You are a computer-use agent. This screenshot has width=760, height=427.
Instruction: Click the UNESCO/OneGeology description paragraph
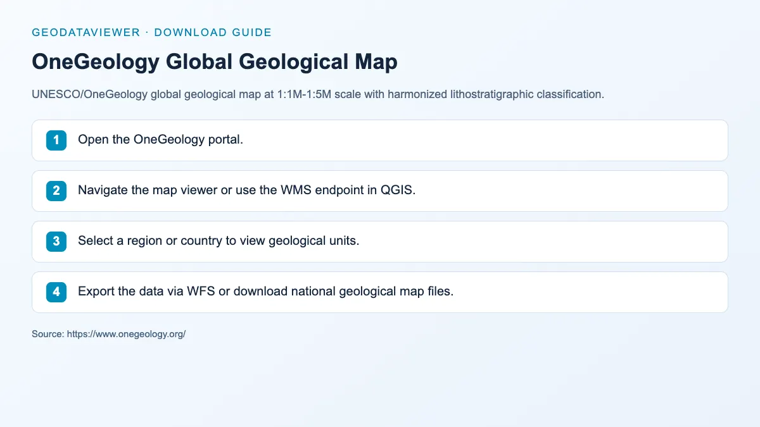tap(318, 95)
